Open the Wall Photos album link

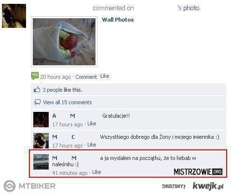[118, 20]
